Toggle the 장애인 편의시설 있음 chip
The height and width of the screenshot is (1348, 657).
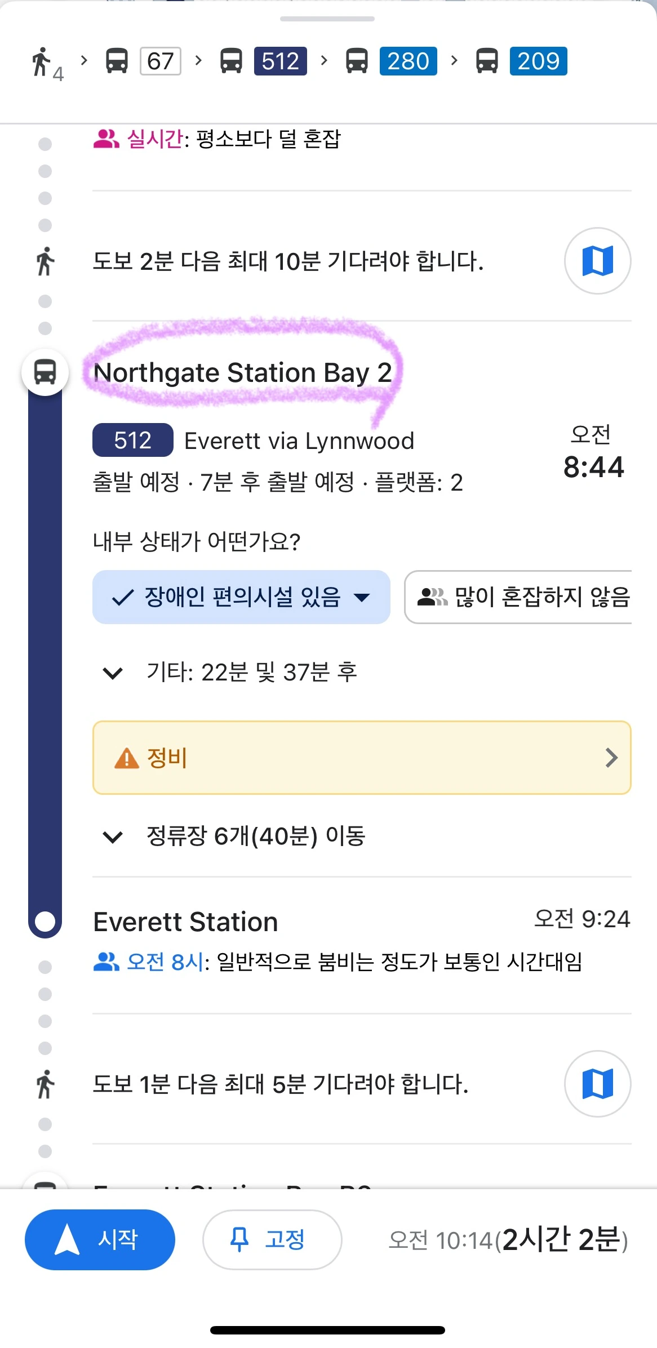tap(225, 597)
